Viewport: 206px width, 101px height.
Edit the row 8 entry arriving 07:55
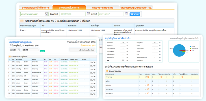[93, 87]
